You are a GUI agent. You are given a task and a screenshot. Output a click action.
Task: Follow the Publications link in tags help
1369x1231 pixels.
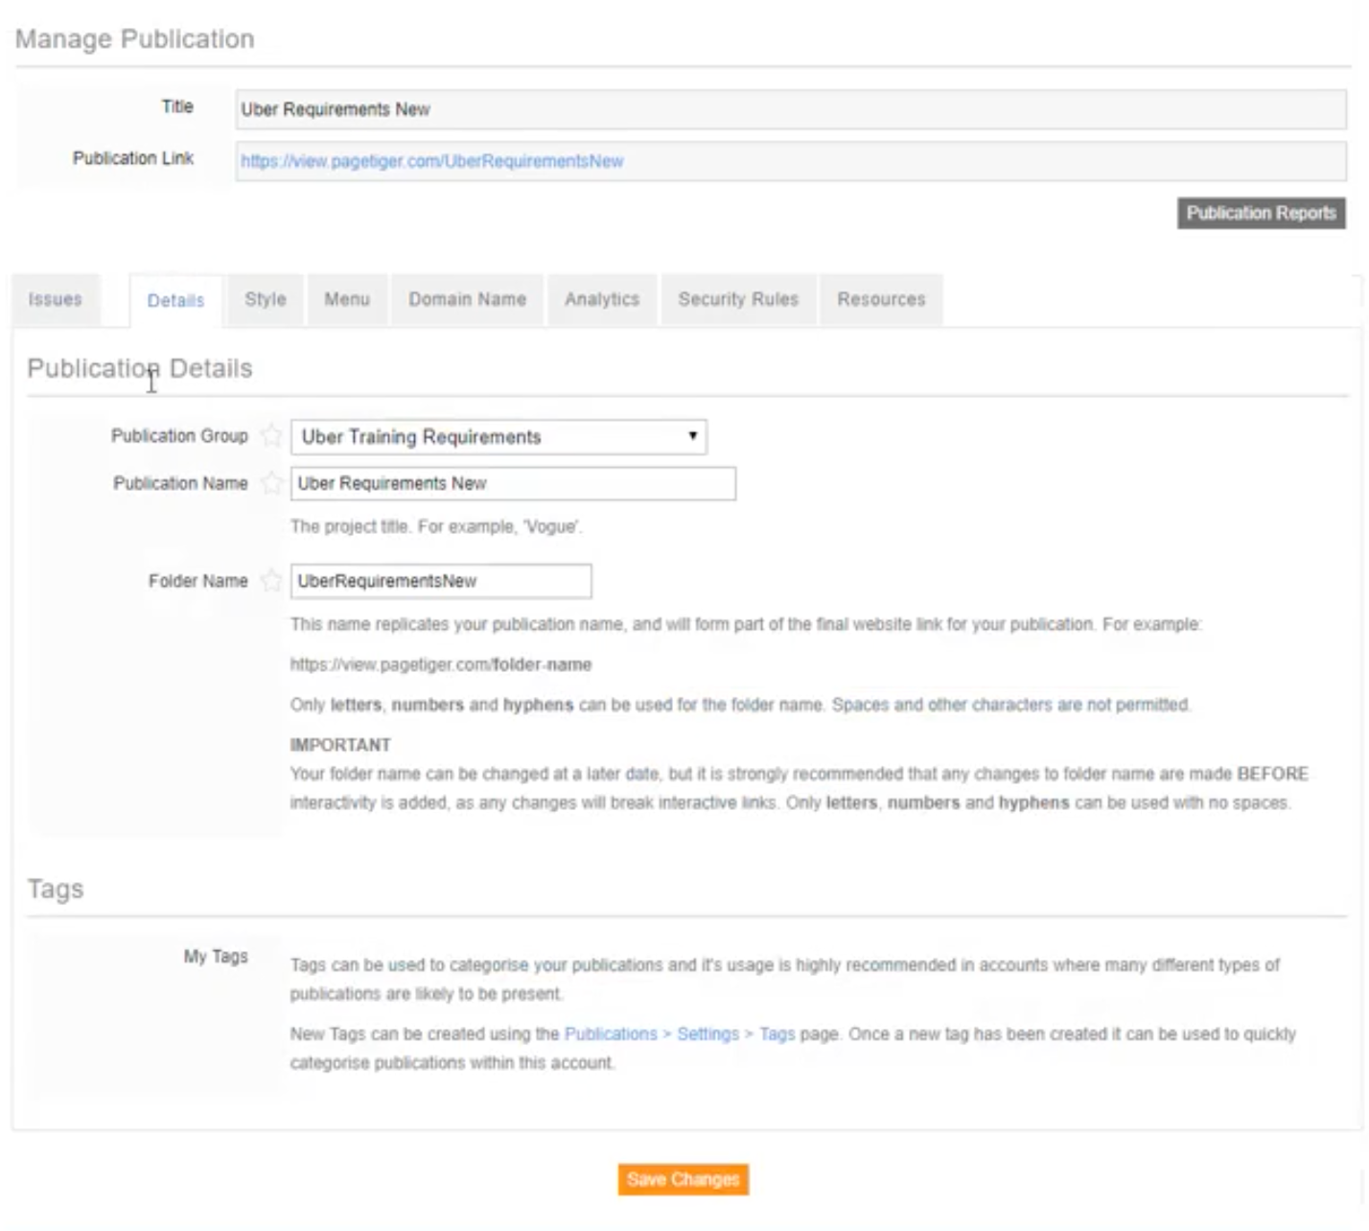tap(611, 1034)
